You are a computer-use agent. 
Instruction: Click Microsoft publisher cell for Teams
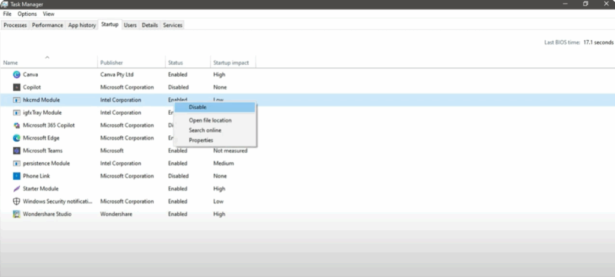coord(112,151)
